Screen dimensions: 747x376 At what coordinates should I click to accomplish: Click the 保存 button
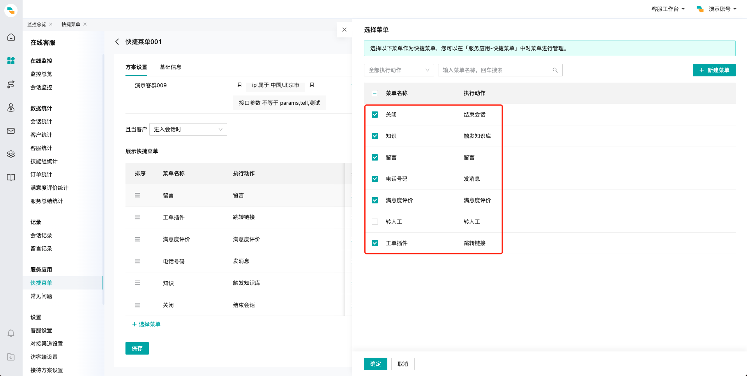(137, 348)
